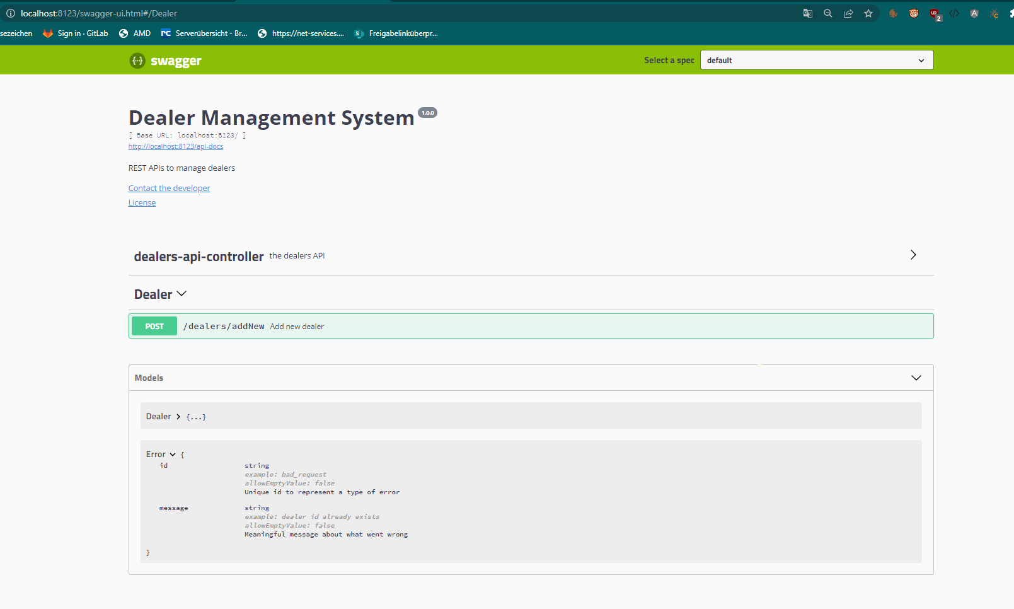Click the 1.0.0 version badge
Image resolution: width=1014 pixels, height=609 pixels.
428,113
